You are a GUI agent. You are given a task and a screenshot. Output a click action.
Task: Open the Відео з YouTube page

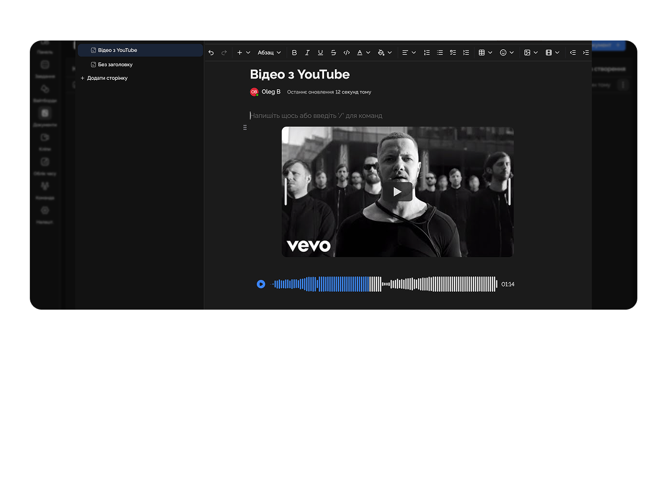117,51
